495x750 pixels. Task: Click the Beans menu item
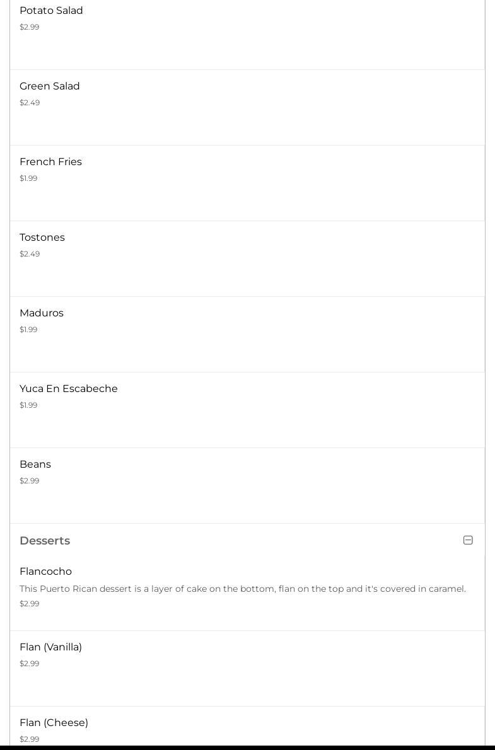[x=35, y=464]
